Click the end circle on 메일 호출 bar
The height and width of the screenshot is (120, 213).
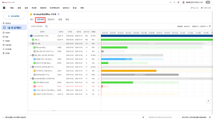(x=204, y=43)
